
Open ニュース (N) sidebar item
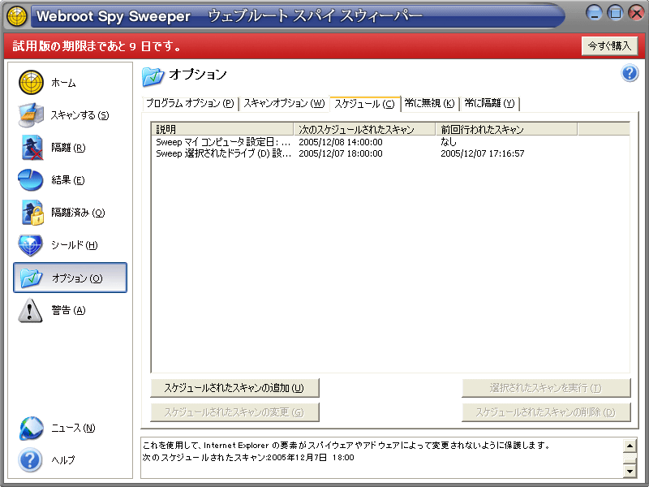[73, 428]
